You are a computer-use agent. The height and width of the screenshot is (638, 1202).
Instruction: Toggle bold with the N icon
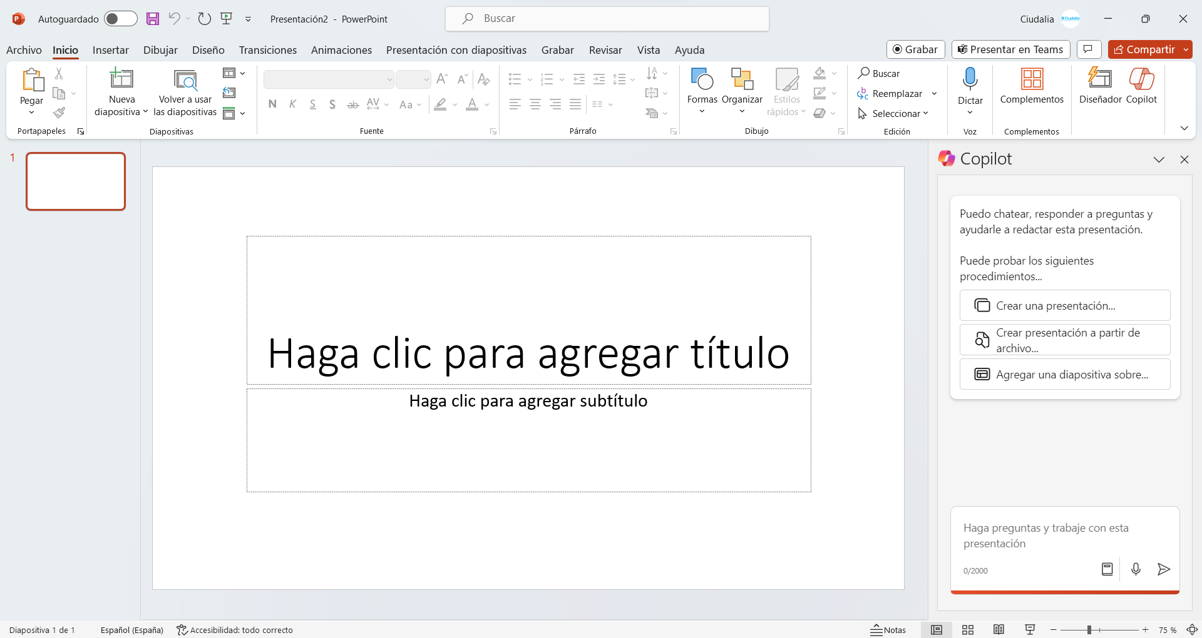point(272,104)
